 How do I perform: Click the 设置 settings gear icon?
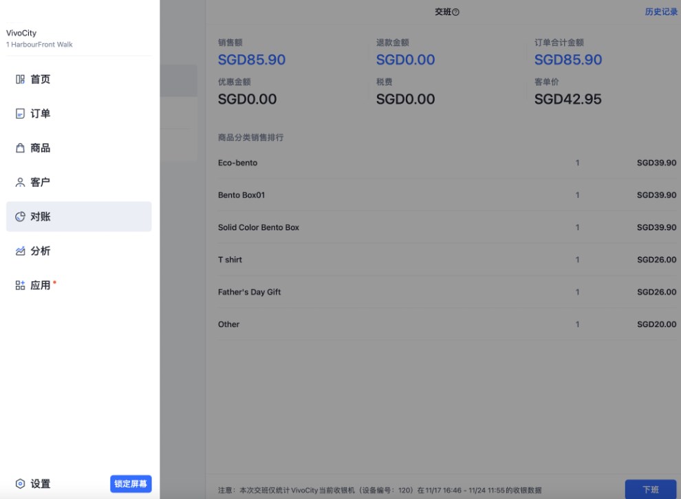[x=20, y=484]
